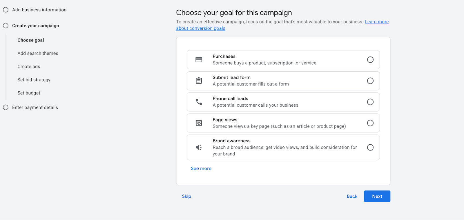This screenshot has width=464, height=220.
Task: Skip the goal selection step
Action: (186, 196)
